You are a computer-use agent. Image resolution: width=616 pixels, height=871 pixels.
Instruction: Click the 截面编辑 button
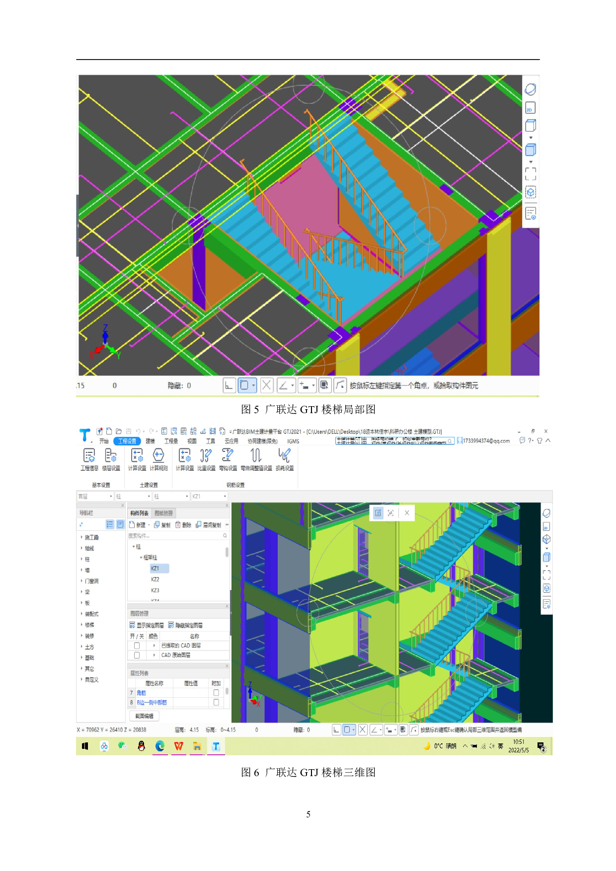point(144,716)
